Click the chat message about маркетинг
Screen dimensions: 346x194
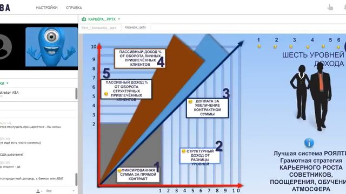coord(30,127)
